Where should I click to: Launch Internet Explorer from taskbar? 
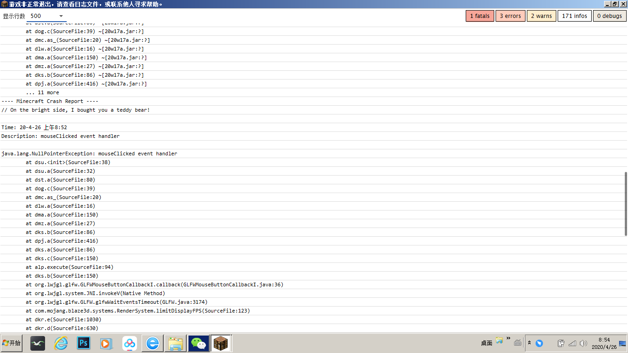[x=61, y=343]
